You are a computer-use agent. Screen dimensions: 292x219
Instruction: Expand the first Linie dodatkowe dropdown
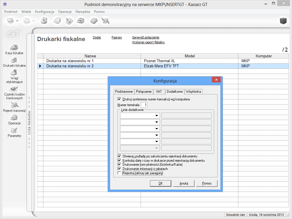coord(157,115)
